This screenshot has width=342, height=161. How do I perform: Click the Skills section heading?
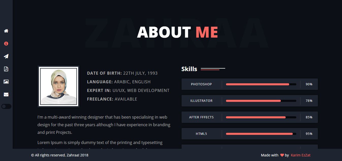pos(189,69)
